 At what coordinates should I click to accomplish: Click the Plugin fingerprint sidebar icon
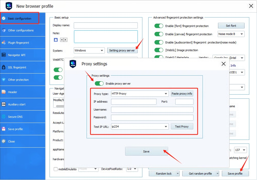[x=4, y=43]
